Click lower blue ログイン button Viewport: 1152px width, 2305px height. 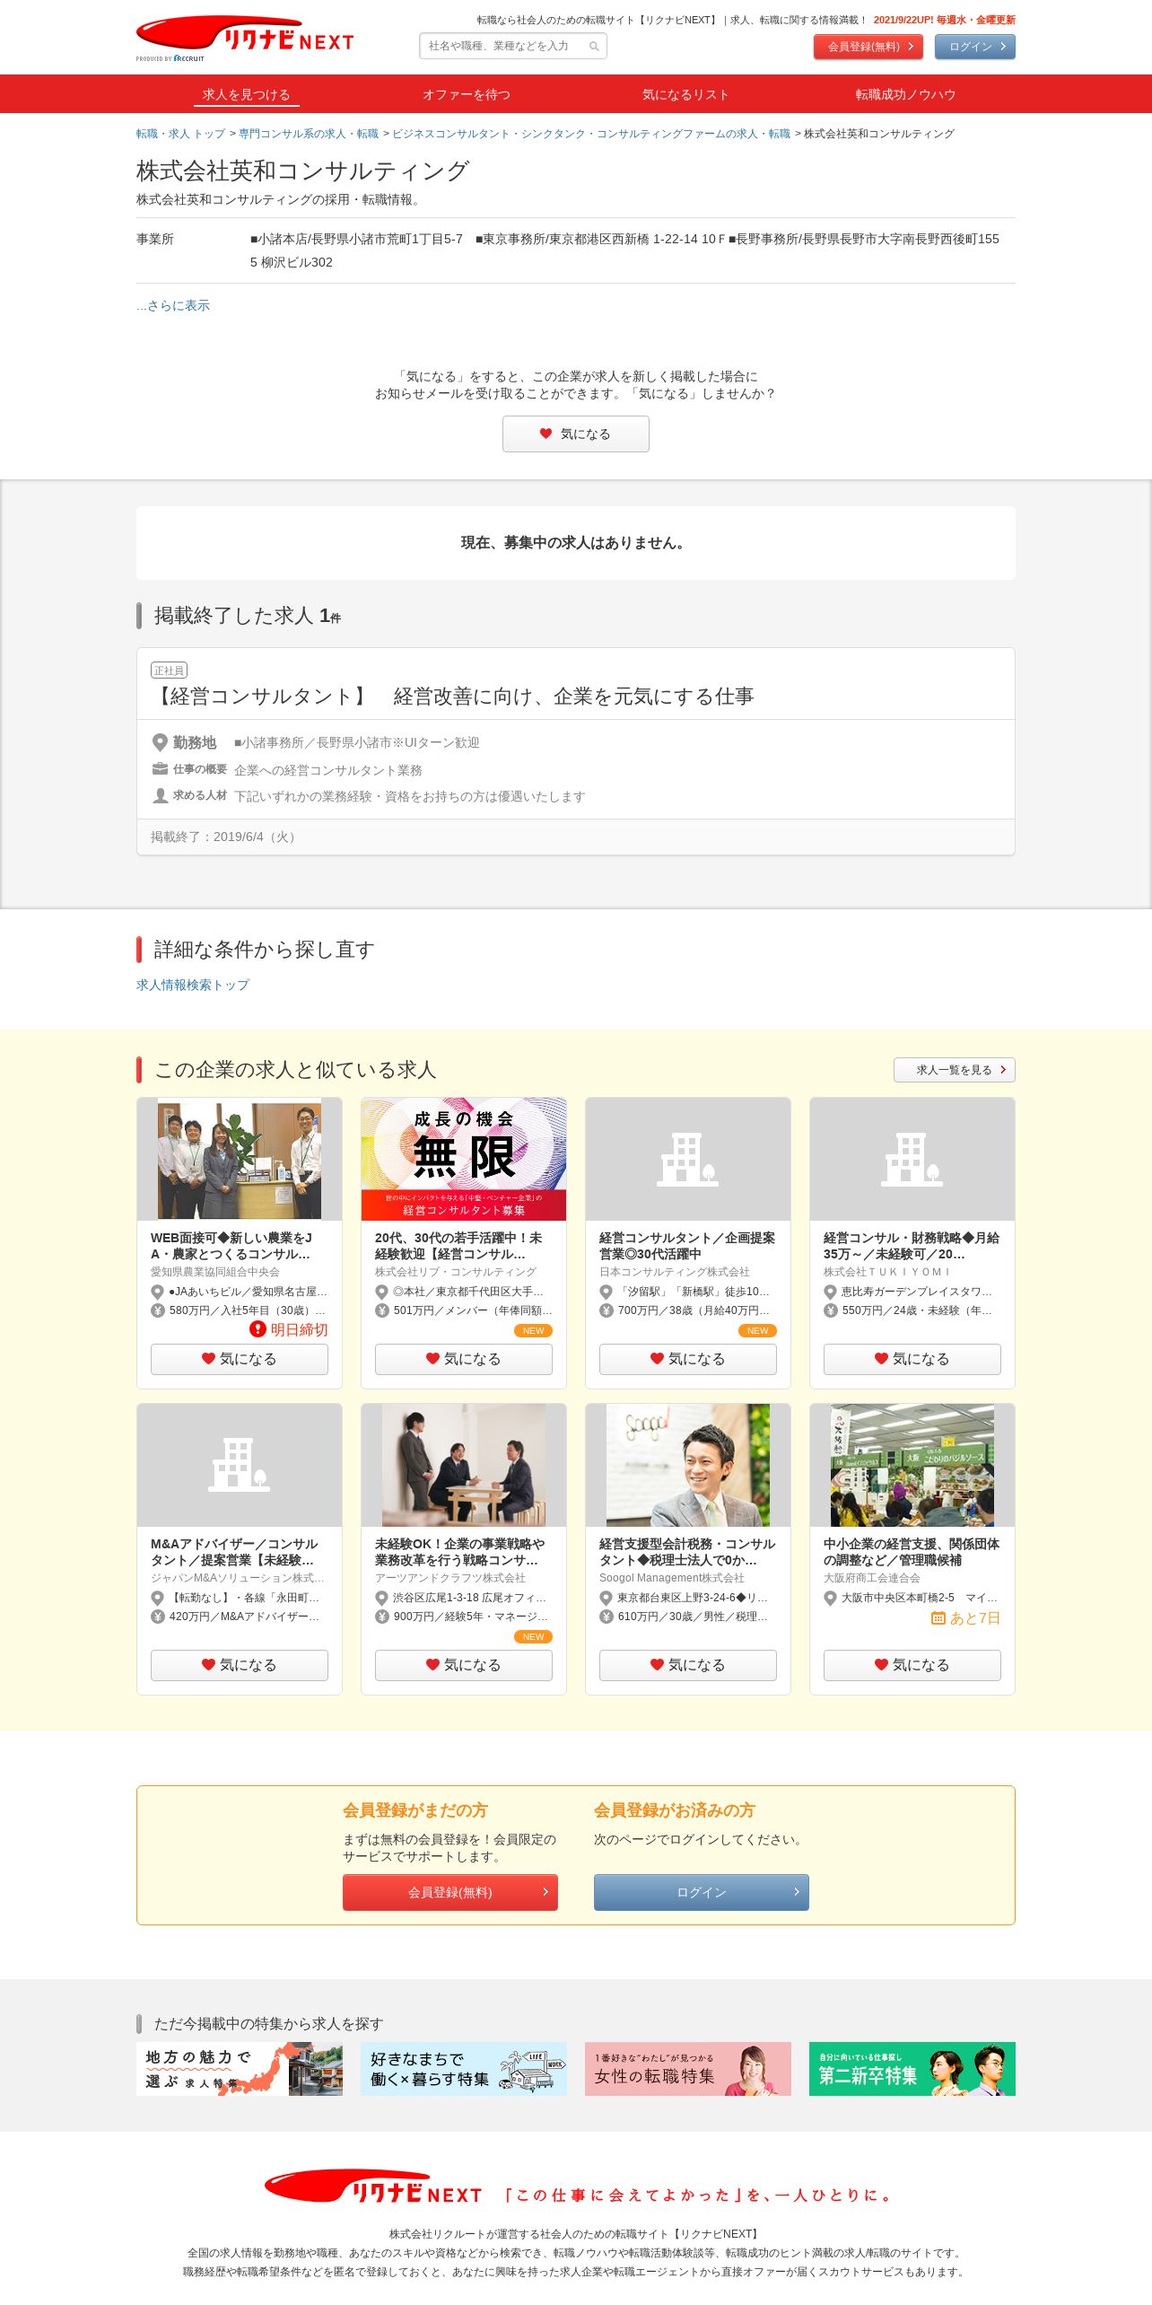702,1892
